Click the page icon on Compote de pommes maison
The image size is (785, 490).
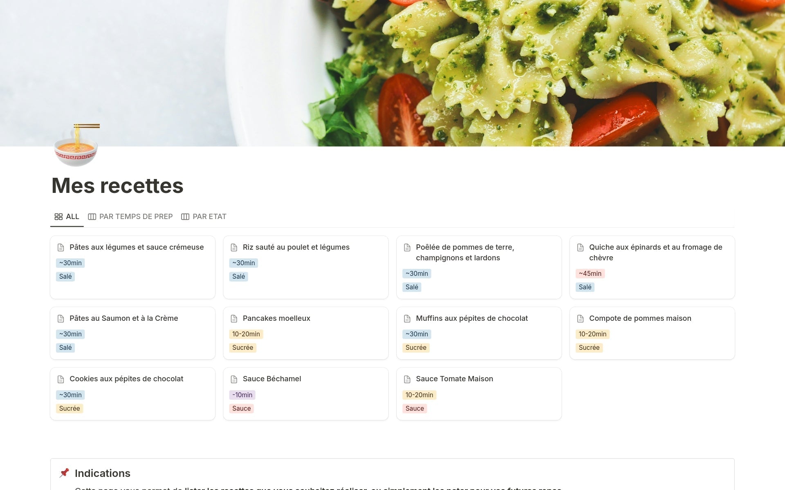pyautogui.click(x=580, y=319)
